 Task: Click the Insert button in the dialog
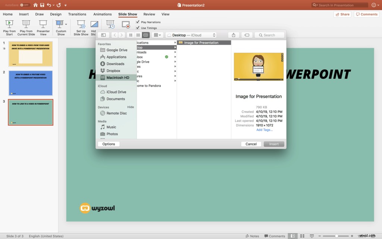(x=273, y=144)
